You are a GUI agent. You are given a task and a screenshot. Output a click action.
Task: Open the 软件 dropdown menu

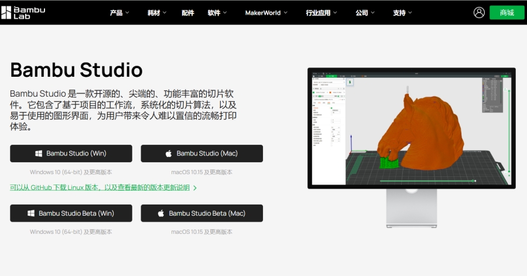tap(217, 13)
